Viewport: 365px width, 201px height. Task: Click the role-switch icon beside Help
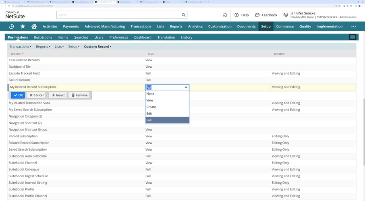pos(224,15)
